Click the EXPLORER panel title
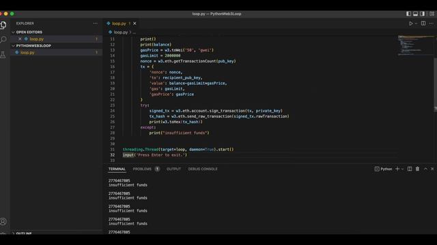 click(x=25, y=24)
